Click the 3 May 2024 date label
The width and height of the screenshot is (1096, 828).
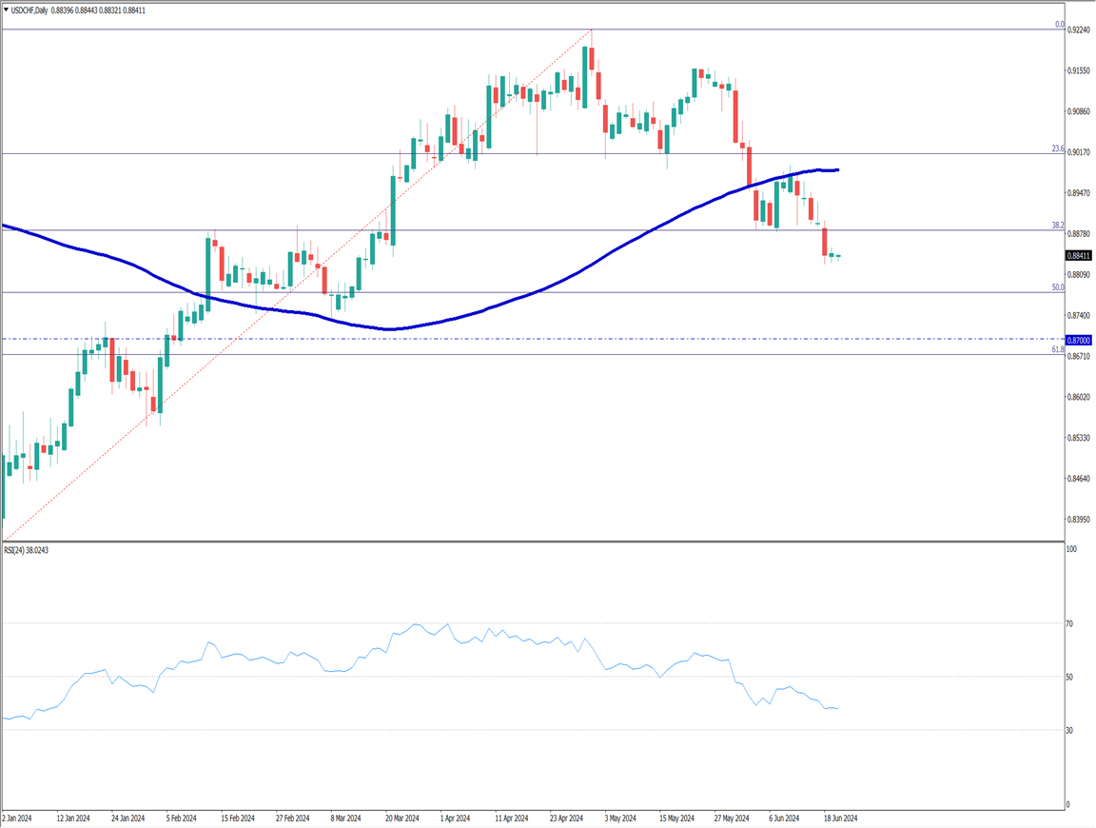coord(621,818)
